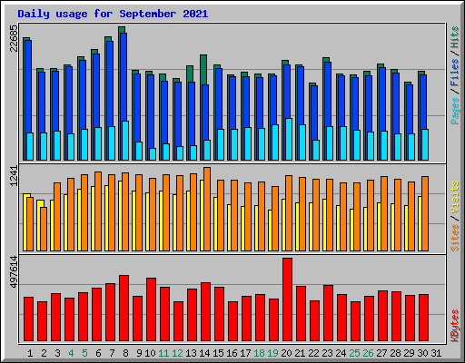Image resolution: width=465 pixels, height=363 pixels.
Task: Select day 10 on the x-axis
Action: tap(150, 353)
